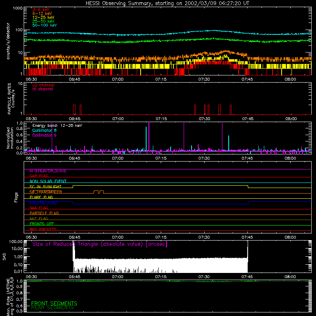Click the 'Size of Reduced Triangle' caption
This screenshot has width=316, height=316.
coord(100,244)
